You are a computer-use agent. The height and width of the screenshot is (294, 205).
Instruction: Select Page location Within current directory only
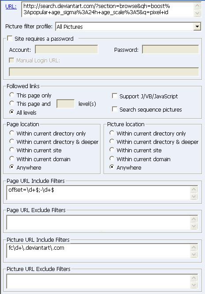pyautogui.click(x=12, y=133)
